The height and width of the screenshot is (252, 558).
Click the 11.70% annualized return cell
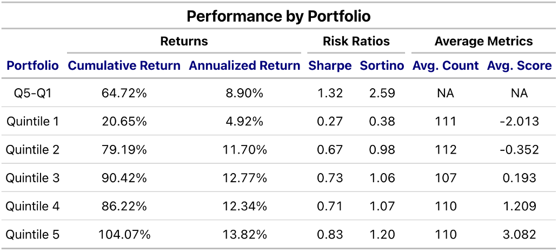point(244,150)
